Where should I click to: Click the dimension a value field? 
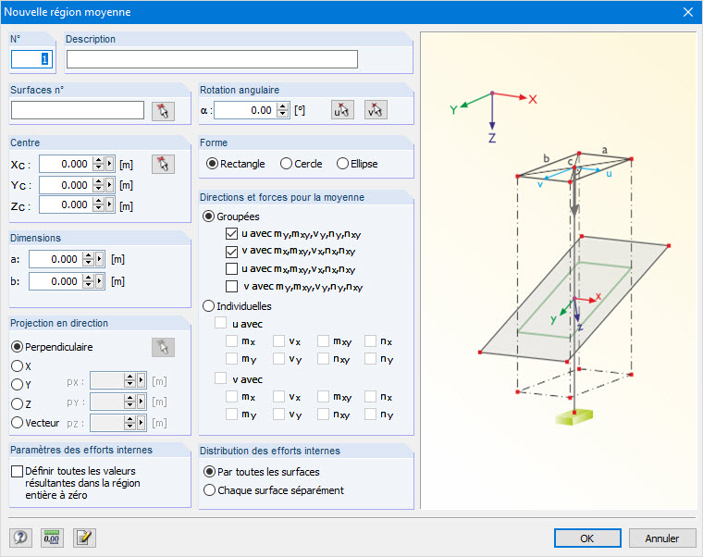point(55,259)
